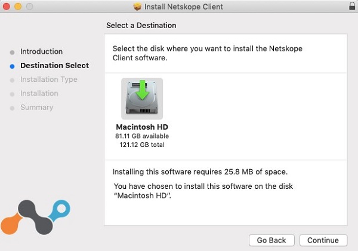Select the Destination Select step

click(x=54, y=66)
